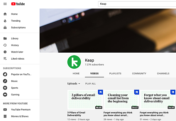
Task: Click the Sports soccer ball icon
Action: [5, 88]
